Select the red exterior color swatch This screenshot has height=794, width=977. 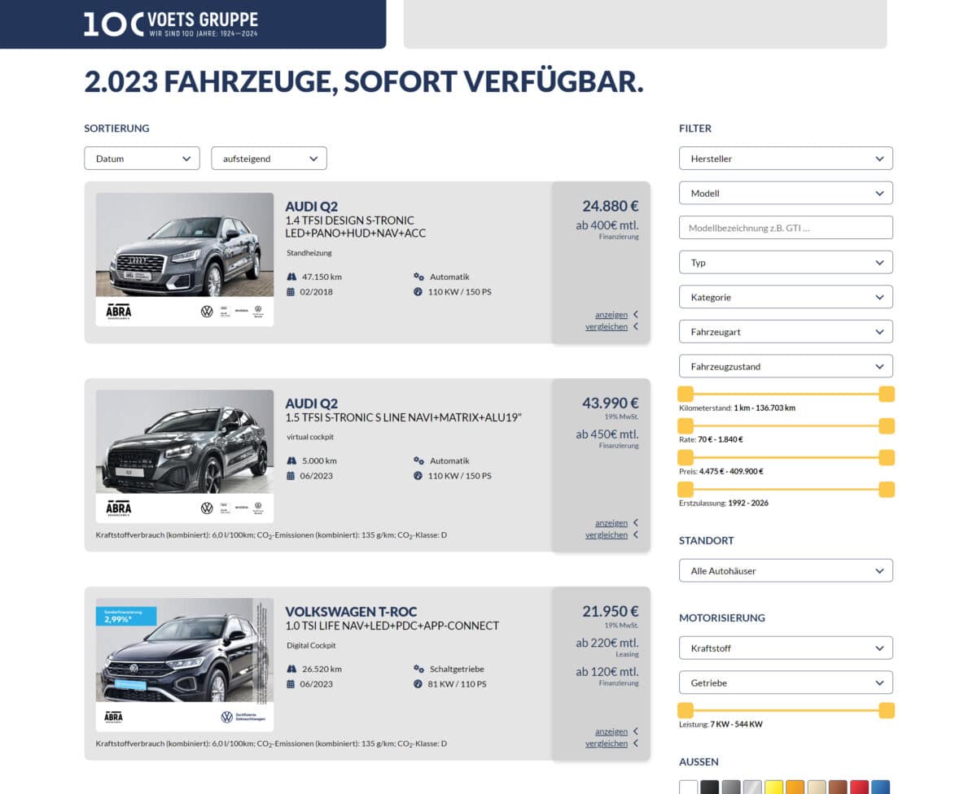860,787
